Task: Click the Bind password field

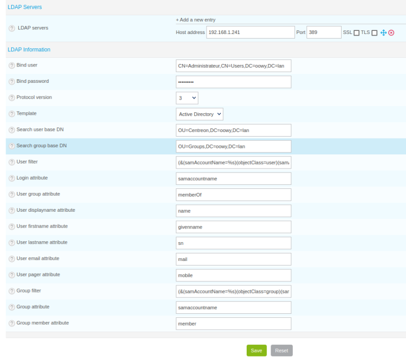Action: 233,82
